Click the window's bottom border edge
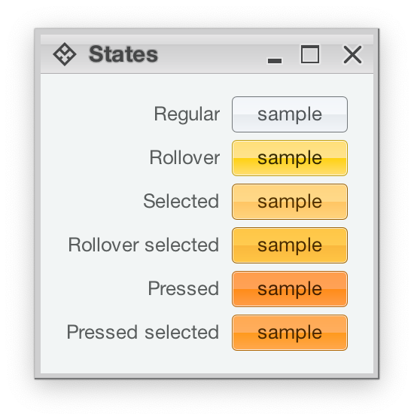This screenshot has height=420, width=414. (207, 376)
